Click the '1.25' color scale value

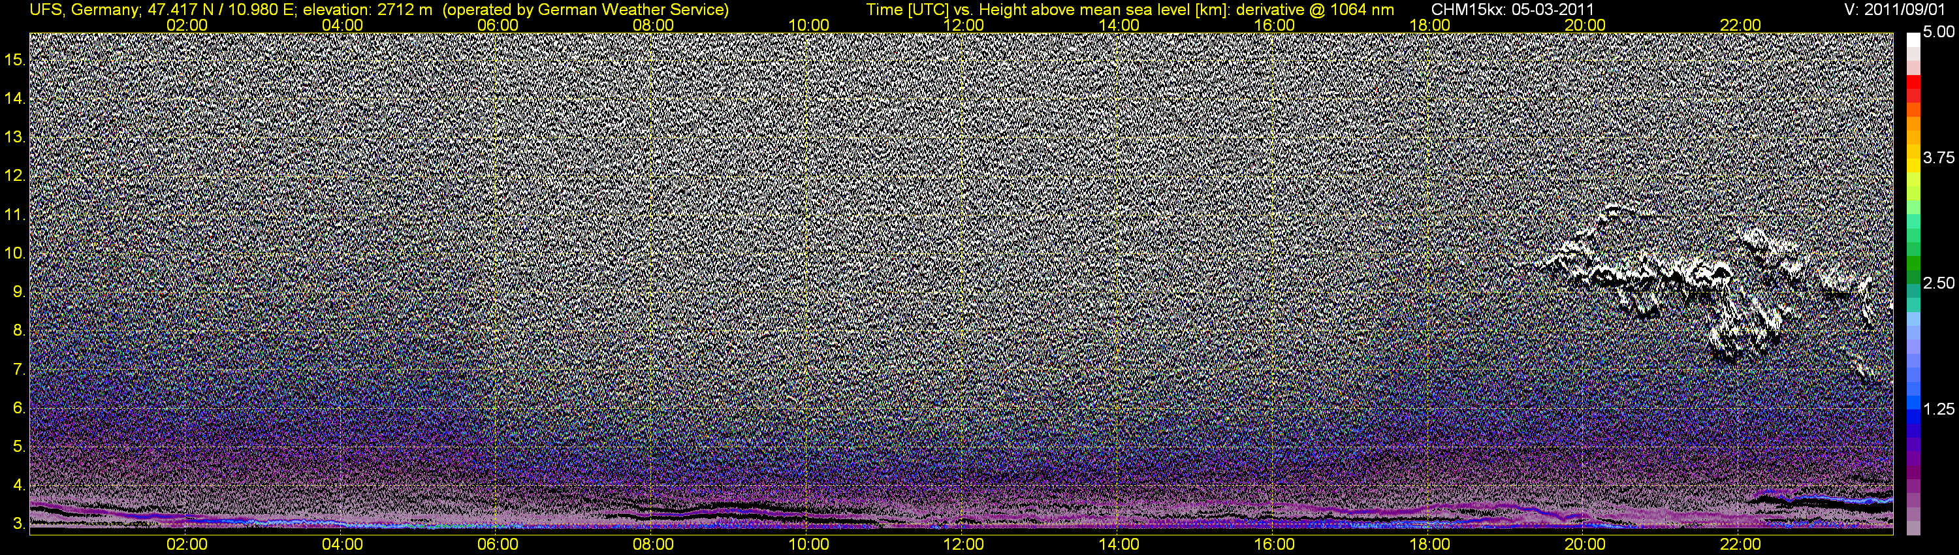(x=1939, y=410)
